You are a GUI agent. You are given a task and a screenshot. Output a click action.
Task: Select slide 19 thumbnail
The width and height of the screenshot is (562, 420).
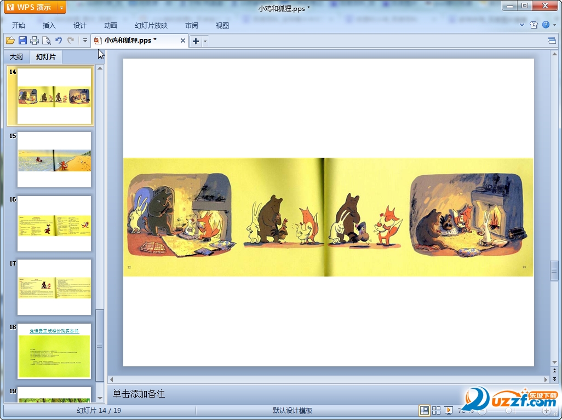(54, 394)
